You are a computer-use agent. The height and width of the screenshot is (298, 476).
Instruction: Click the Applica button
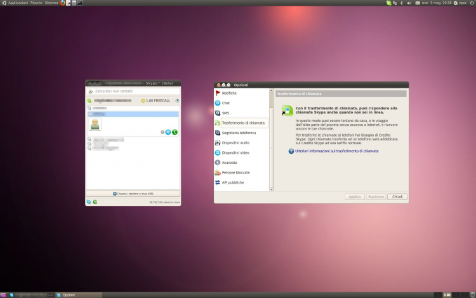(x=354, y=197)
